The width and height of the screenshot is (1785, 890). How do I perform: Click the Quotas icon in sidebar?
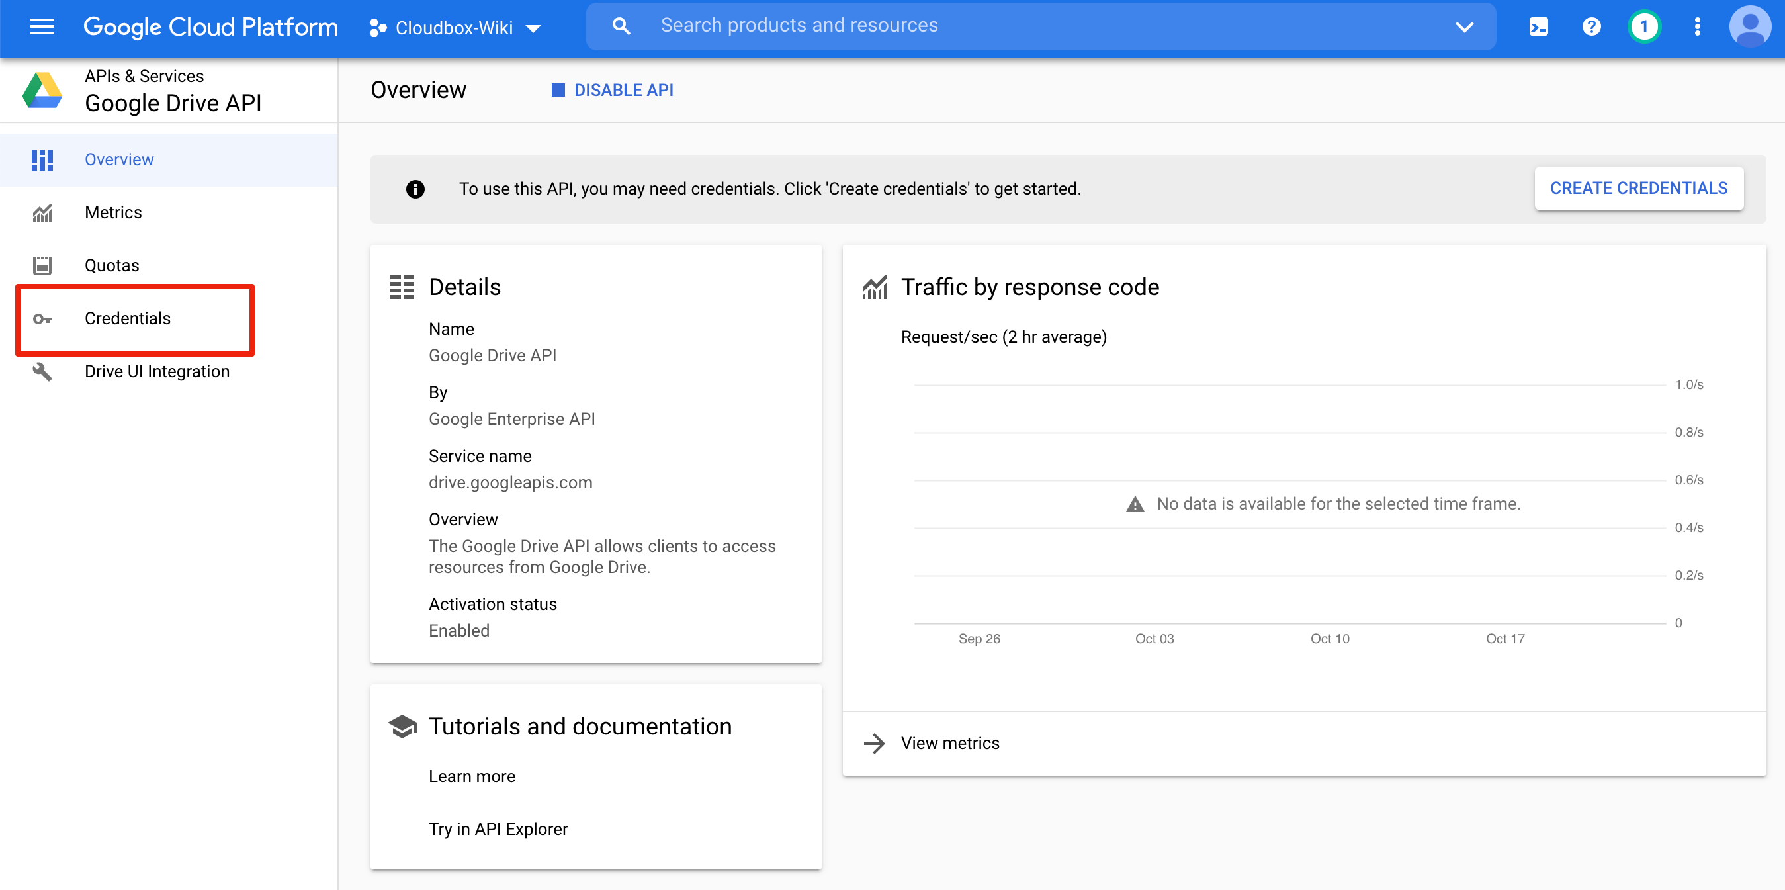point(42,266)
